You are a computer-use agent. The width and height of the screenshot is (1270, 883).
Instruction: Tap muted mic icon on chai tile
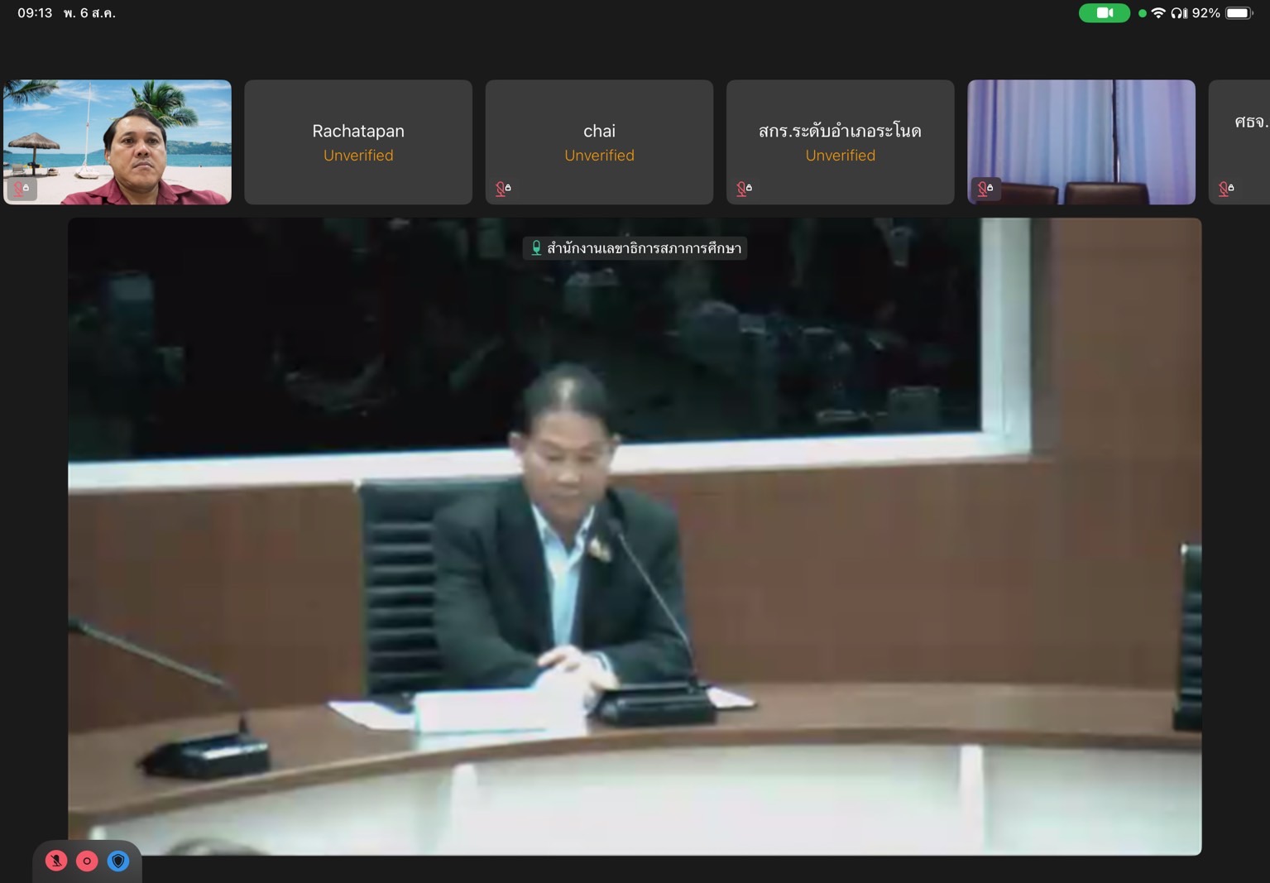click(x=503, y=189)
